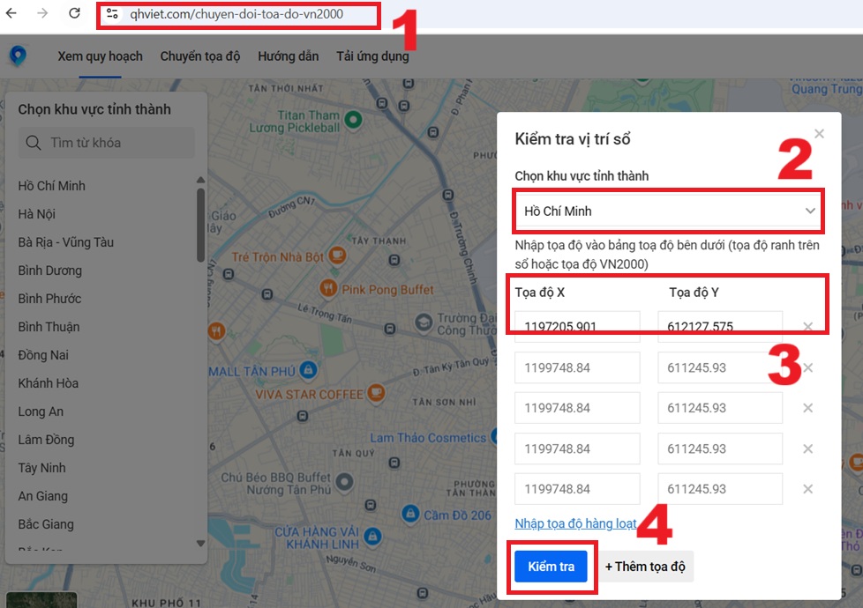Open the Chuyển tọa độ menu
The width and height of the screenshot is (863, 608).
click(x=199, y=56)
